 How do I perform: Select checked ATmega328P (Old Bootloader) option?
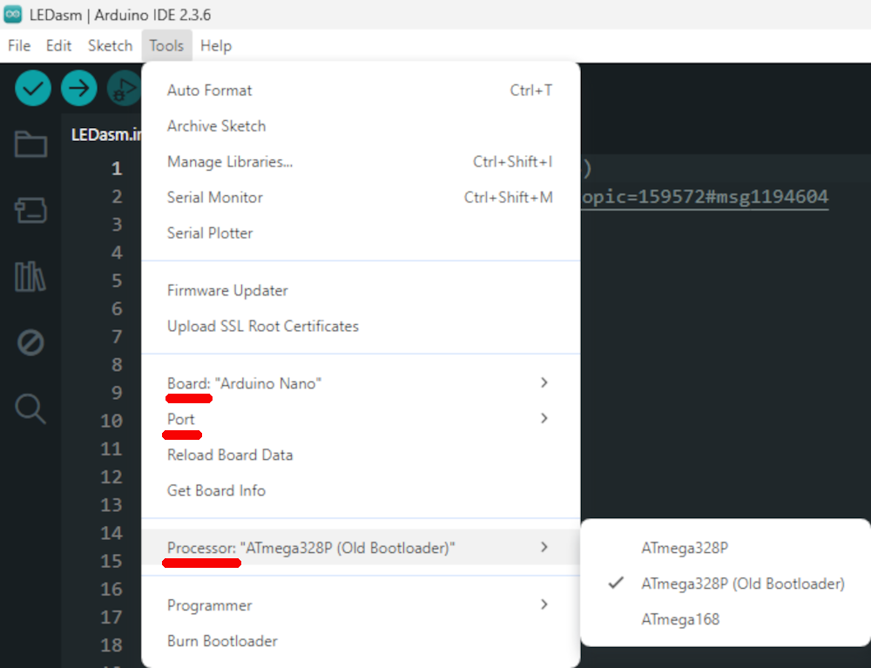726,584
